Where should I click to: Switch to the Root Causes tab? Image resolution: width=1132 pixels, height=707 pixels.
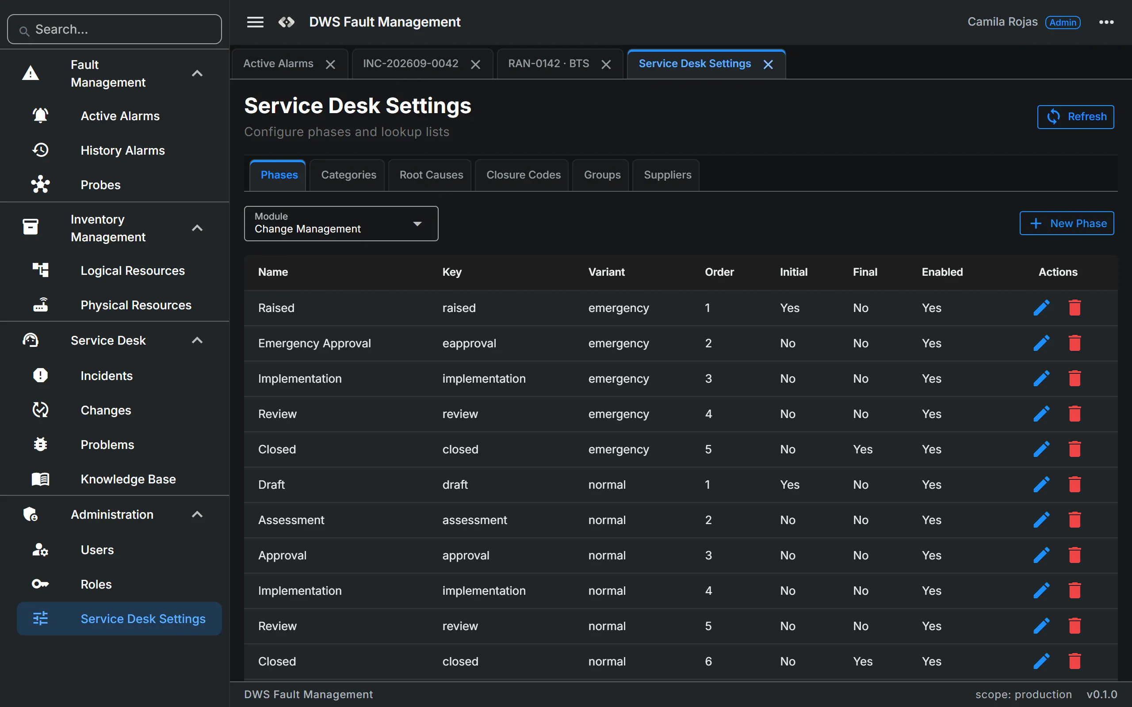tap(431, 175)
